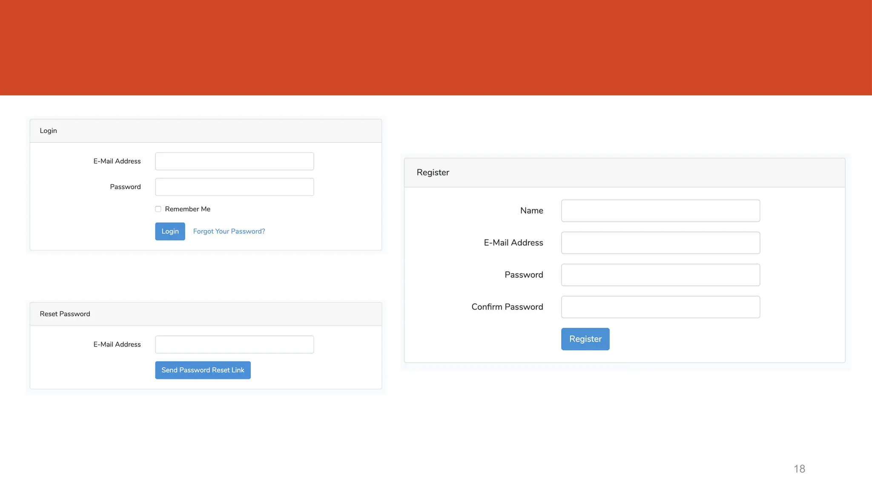Select the Reset Password E-Mail Address field

234,344
